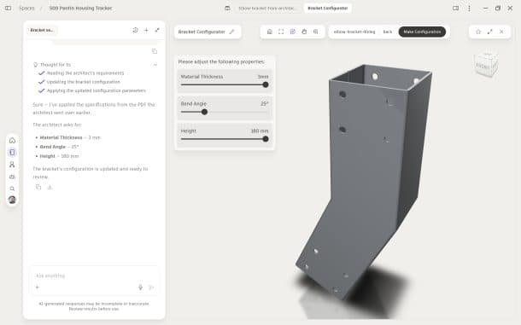Click the Thought for 5s label
The height and width of the screenshot is (325, 521).
point(56,64)
